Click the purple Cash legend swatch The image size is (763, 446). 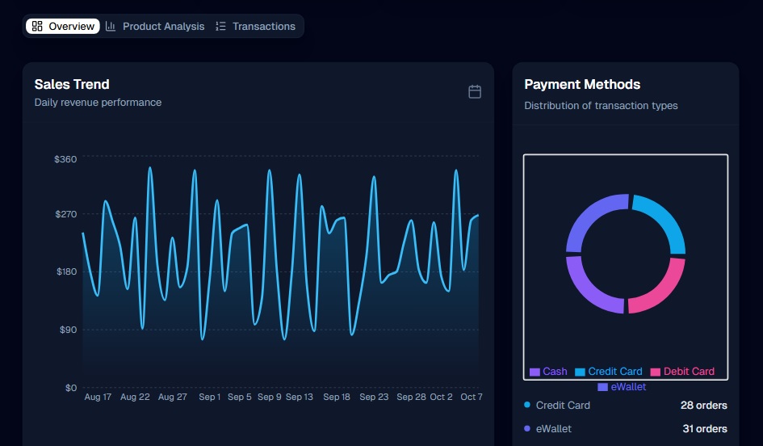[535, 372]
